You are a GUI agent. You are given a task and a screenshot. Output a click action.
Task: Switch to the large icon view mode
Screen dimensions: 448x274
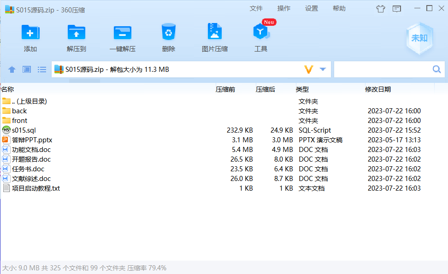tap(27, 70)
